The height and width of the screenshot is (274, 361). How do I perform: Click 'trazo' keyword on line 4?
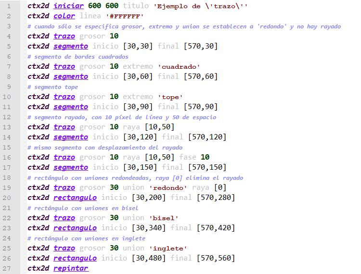click(x=64, y=36)
